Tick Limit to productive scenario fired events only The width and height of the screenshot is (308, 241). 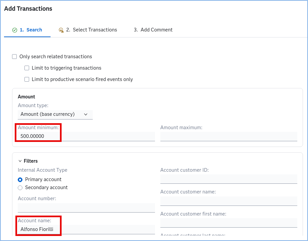tap(27, 79)
